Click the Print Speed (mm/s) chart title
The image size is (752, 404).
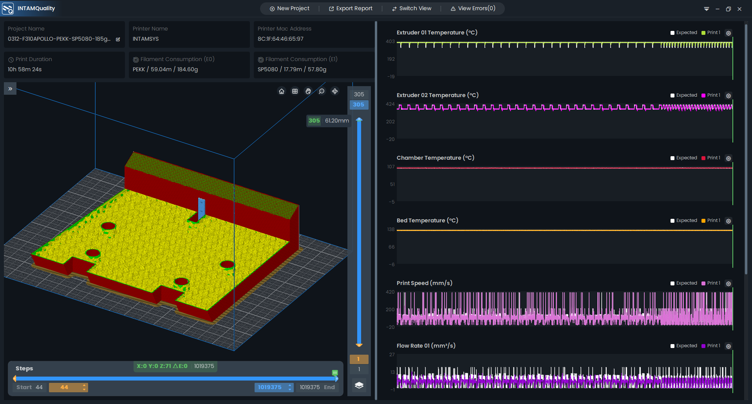click(x=425, y=283)
